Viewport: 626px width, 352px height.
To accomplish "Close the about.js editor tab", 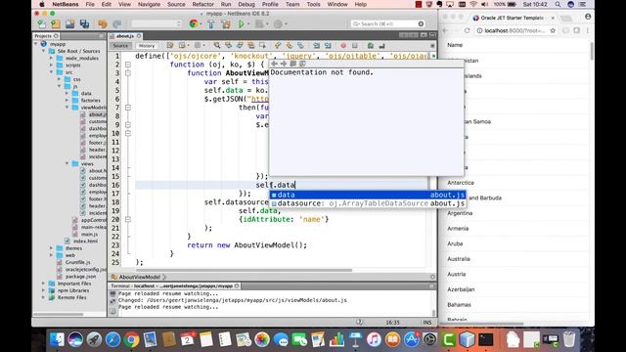I will [139, 36].
